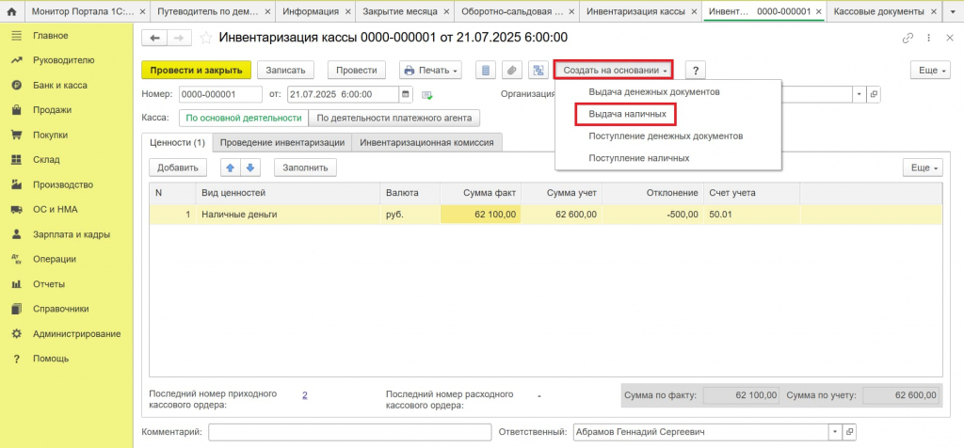
Task: Open last incoming cash order link 2
Action: pos(304,395)
